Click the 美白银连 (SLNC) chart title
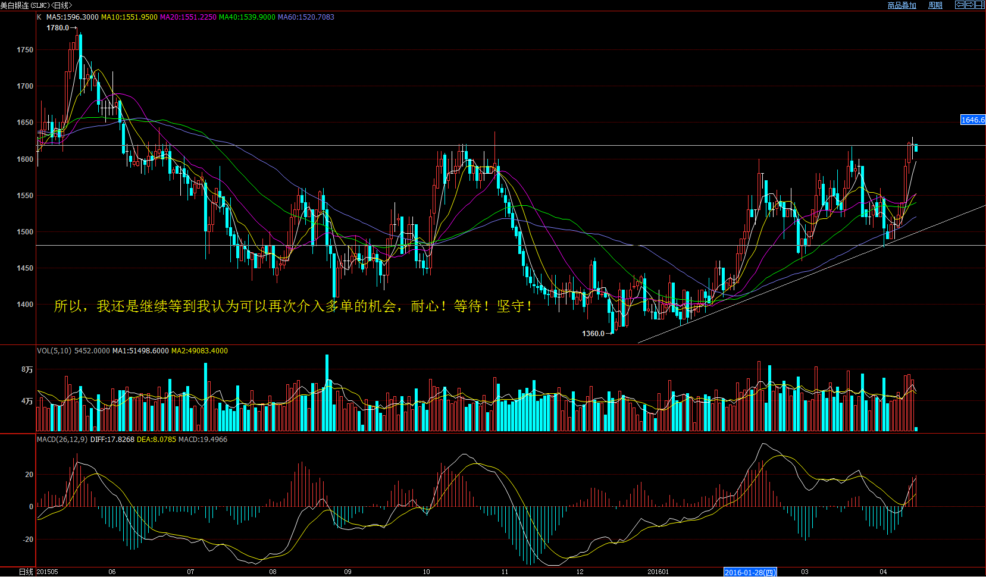 click(x=36, y=5)
